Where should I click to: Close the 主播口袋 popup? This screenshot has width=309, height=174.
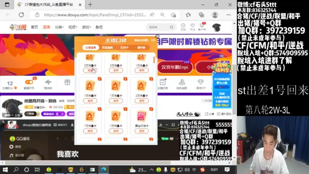tap(157, 36)
